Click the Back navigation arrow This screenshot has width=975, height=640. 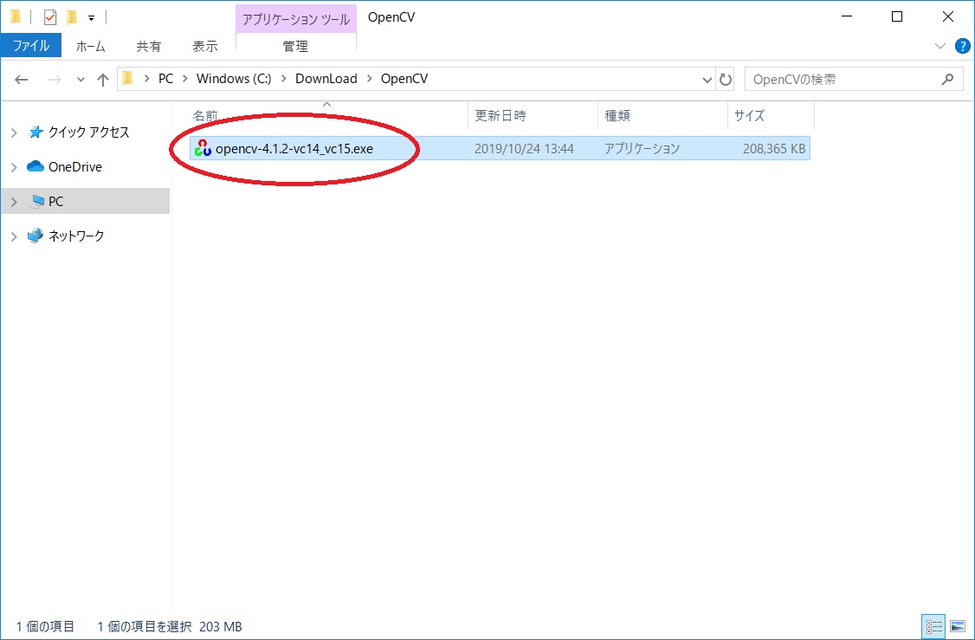[x=21, y=79]
